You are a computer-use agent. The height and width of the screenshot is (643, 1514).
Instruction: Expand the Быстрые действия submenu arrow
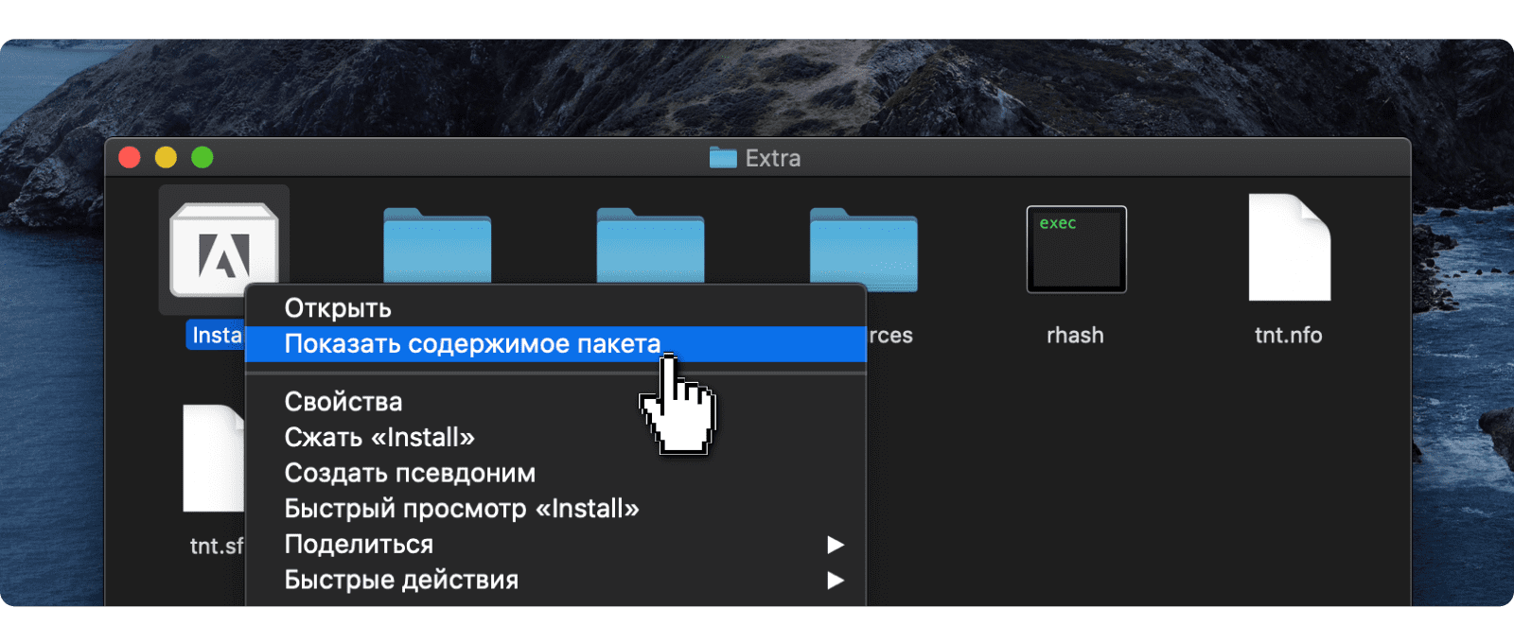click(x=835, y=581)
